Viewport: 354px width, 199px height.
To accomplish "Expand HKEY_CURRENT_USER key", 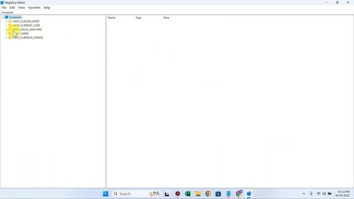I will tap(6, 25).
